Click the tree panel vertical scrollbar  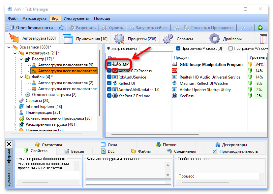point(100,83)
